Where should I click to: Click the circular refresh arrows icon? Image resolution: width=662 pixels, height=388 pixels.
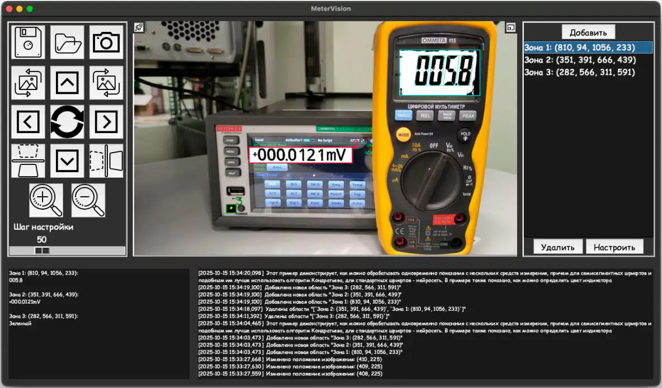click(67, 122)
